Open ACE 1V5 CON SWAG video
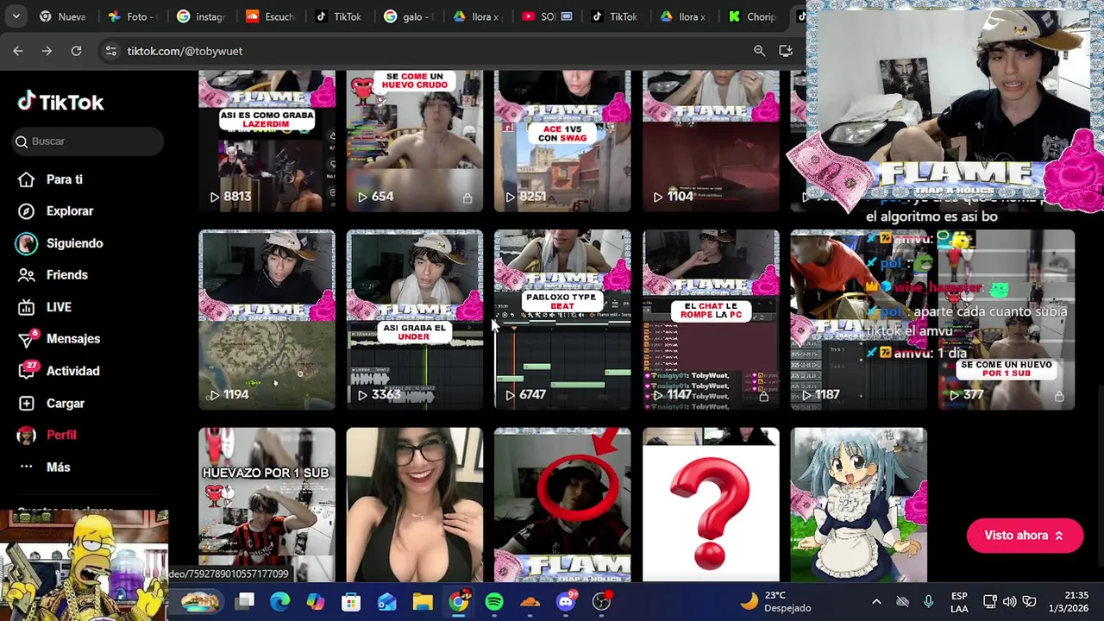 point(562,141)
